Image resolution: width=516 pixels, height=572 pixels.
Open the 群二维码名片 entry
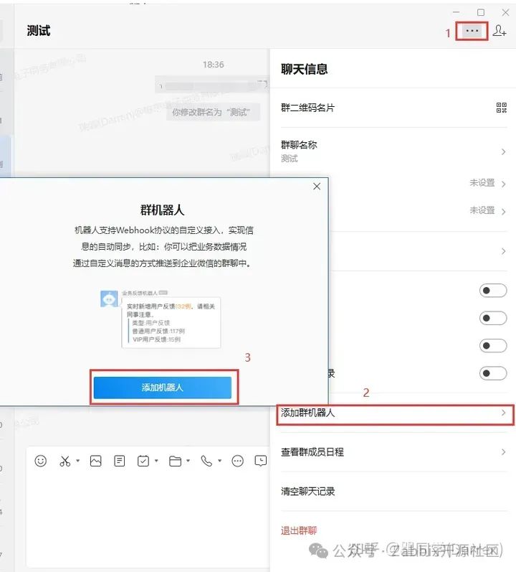393,108
